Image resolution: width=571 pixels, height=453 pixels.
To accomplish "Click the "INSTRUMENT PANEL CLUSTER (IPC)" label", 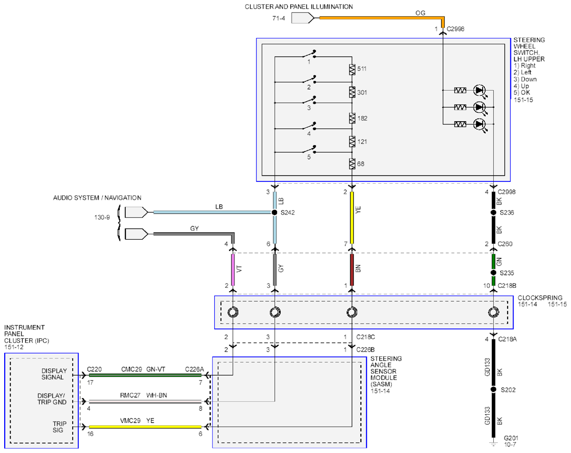I will click(x=26, y=334).
